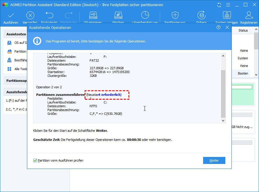Uncheck Partition vorm Ausführen prüfen checkbox
The width and height of the screenshot is (259, 192).
(x=35, y=160)
